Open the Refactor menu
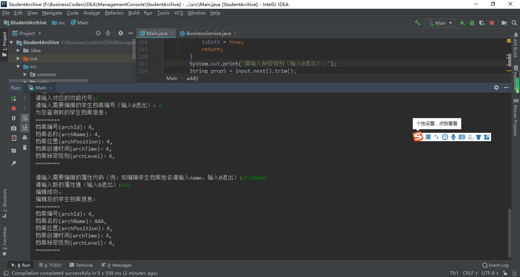The image size is (520, 277). coord(114,13)
